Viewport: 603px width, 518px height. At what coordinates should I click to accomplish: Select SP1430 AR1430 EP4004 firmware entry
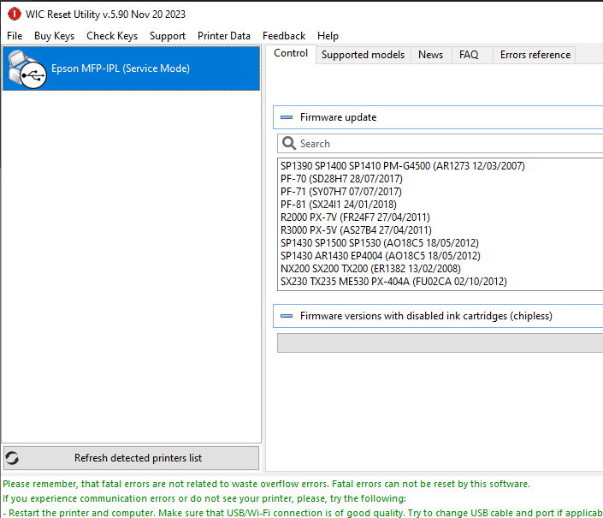(381, 256)
